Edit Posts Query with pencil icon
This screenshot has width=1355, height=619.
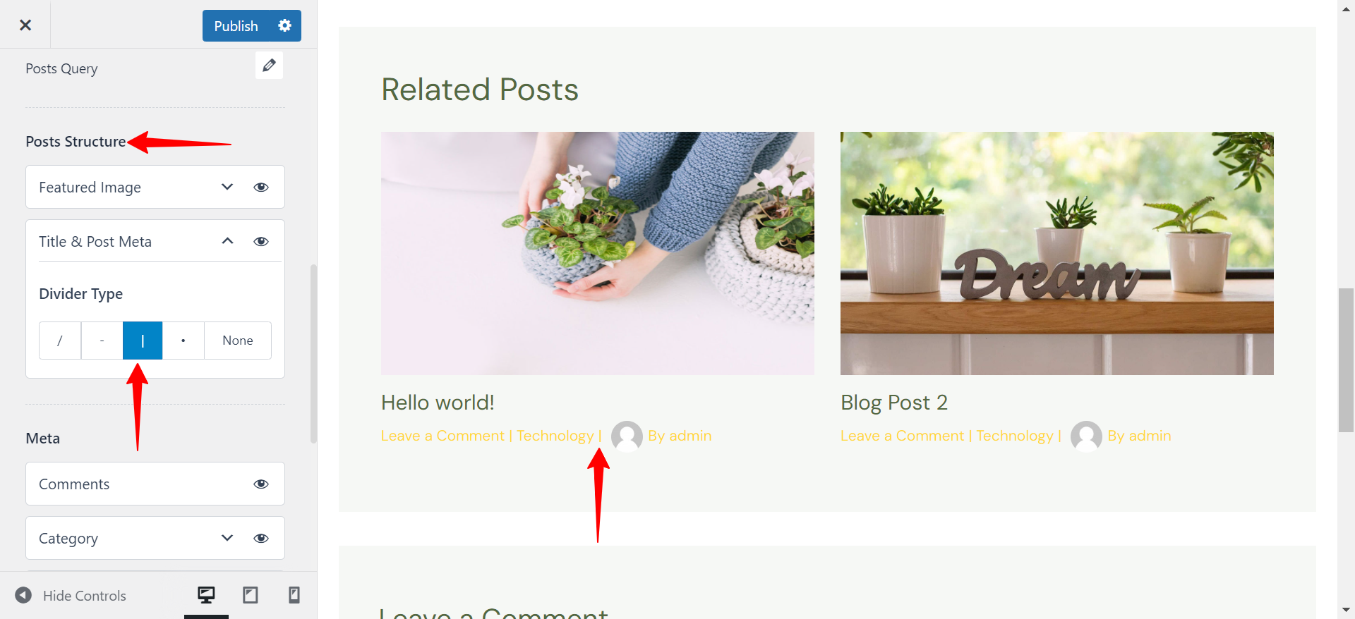(269, 66)
